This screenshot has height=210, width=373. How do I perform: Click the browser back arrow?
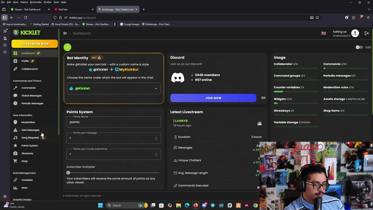pos(12,17)
